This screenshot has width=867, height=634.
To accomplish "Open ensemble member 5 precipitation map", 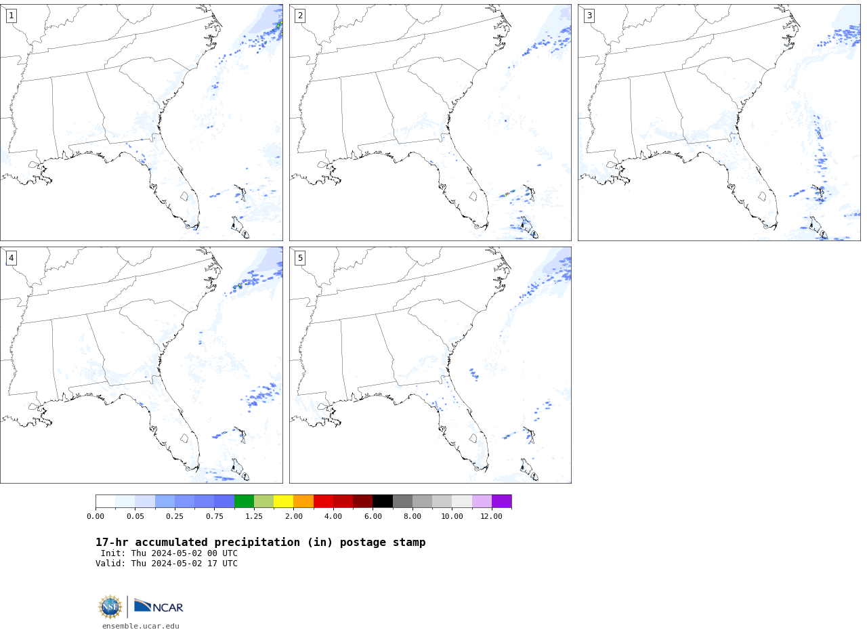I will [430, 365].
